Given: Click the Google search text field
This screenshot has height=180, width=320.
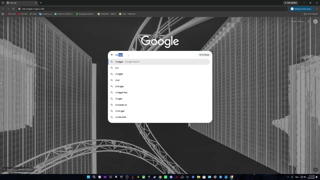Looking at the screenshot, I should pos(156,55).
